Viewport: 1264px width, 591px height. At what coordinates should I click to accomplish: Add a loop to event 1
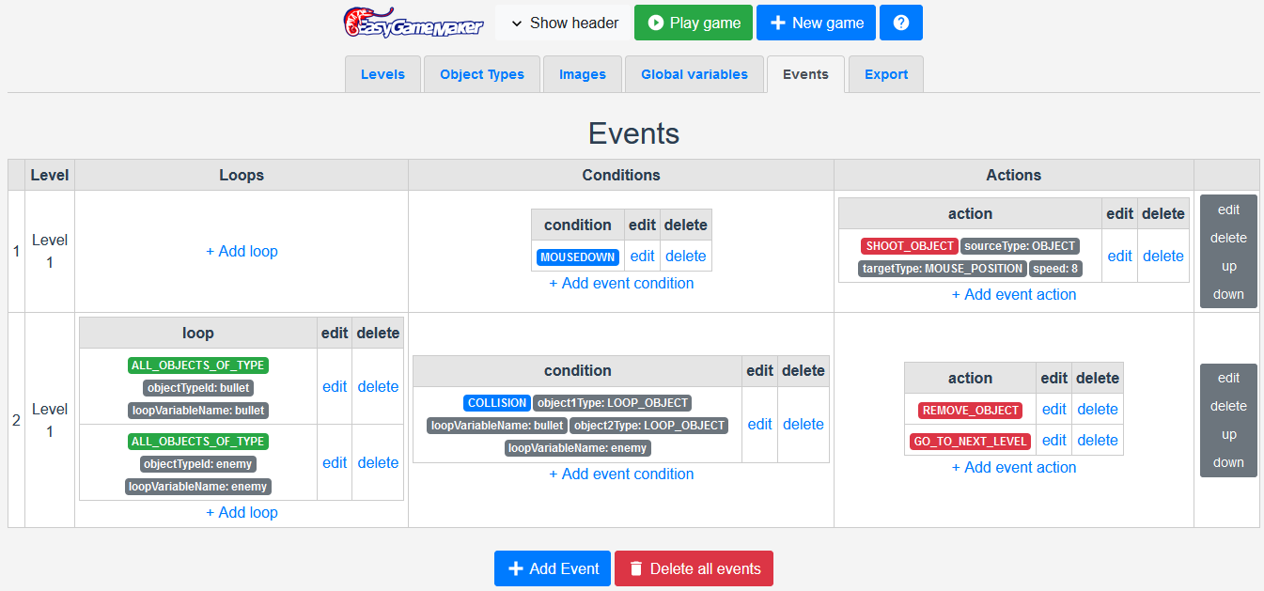click(x=242, y=251)
